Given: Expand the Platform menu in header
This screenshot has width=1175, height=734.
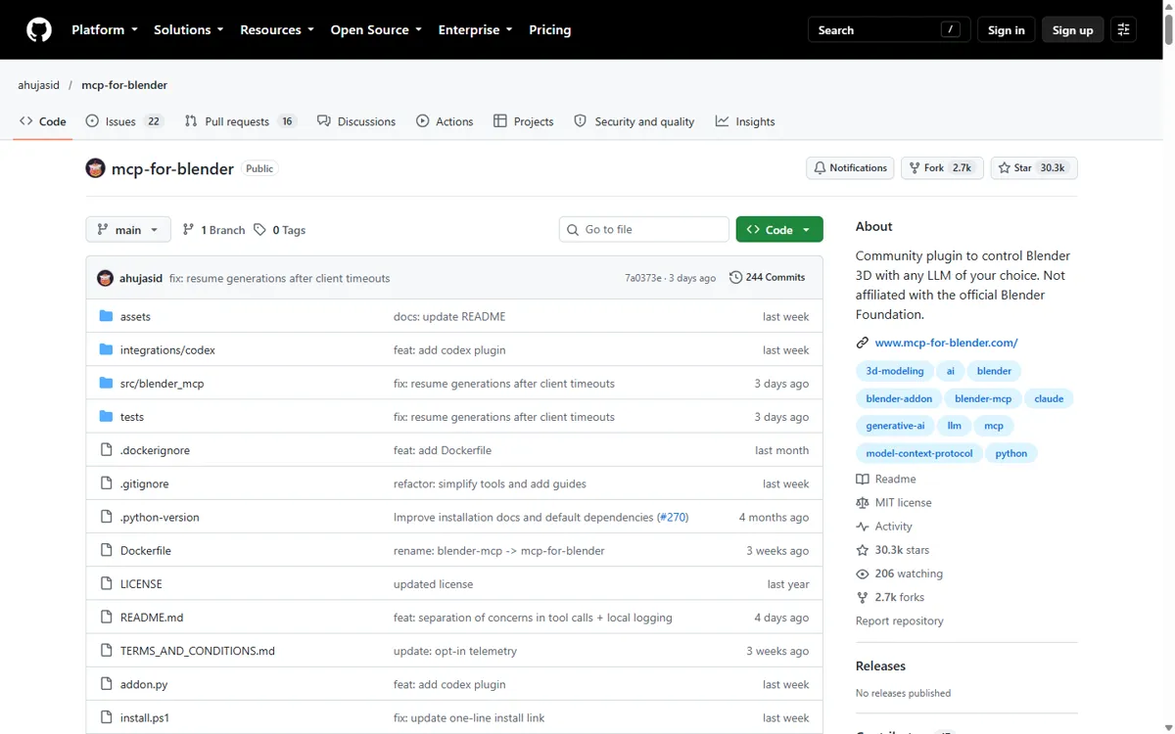Looking at the screenshot, I should tap(105, 30).
